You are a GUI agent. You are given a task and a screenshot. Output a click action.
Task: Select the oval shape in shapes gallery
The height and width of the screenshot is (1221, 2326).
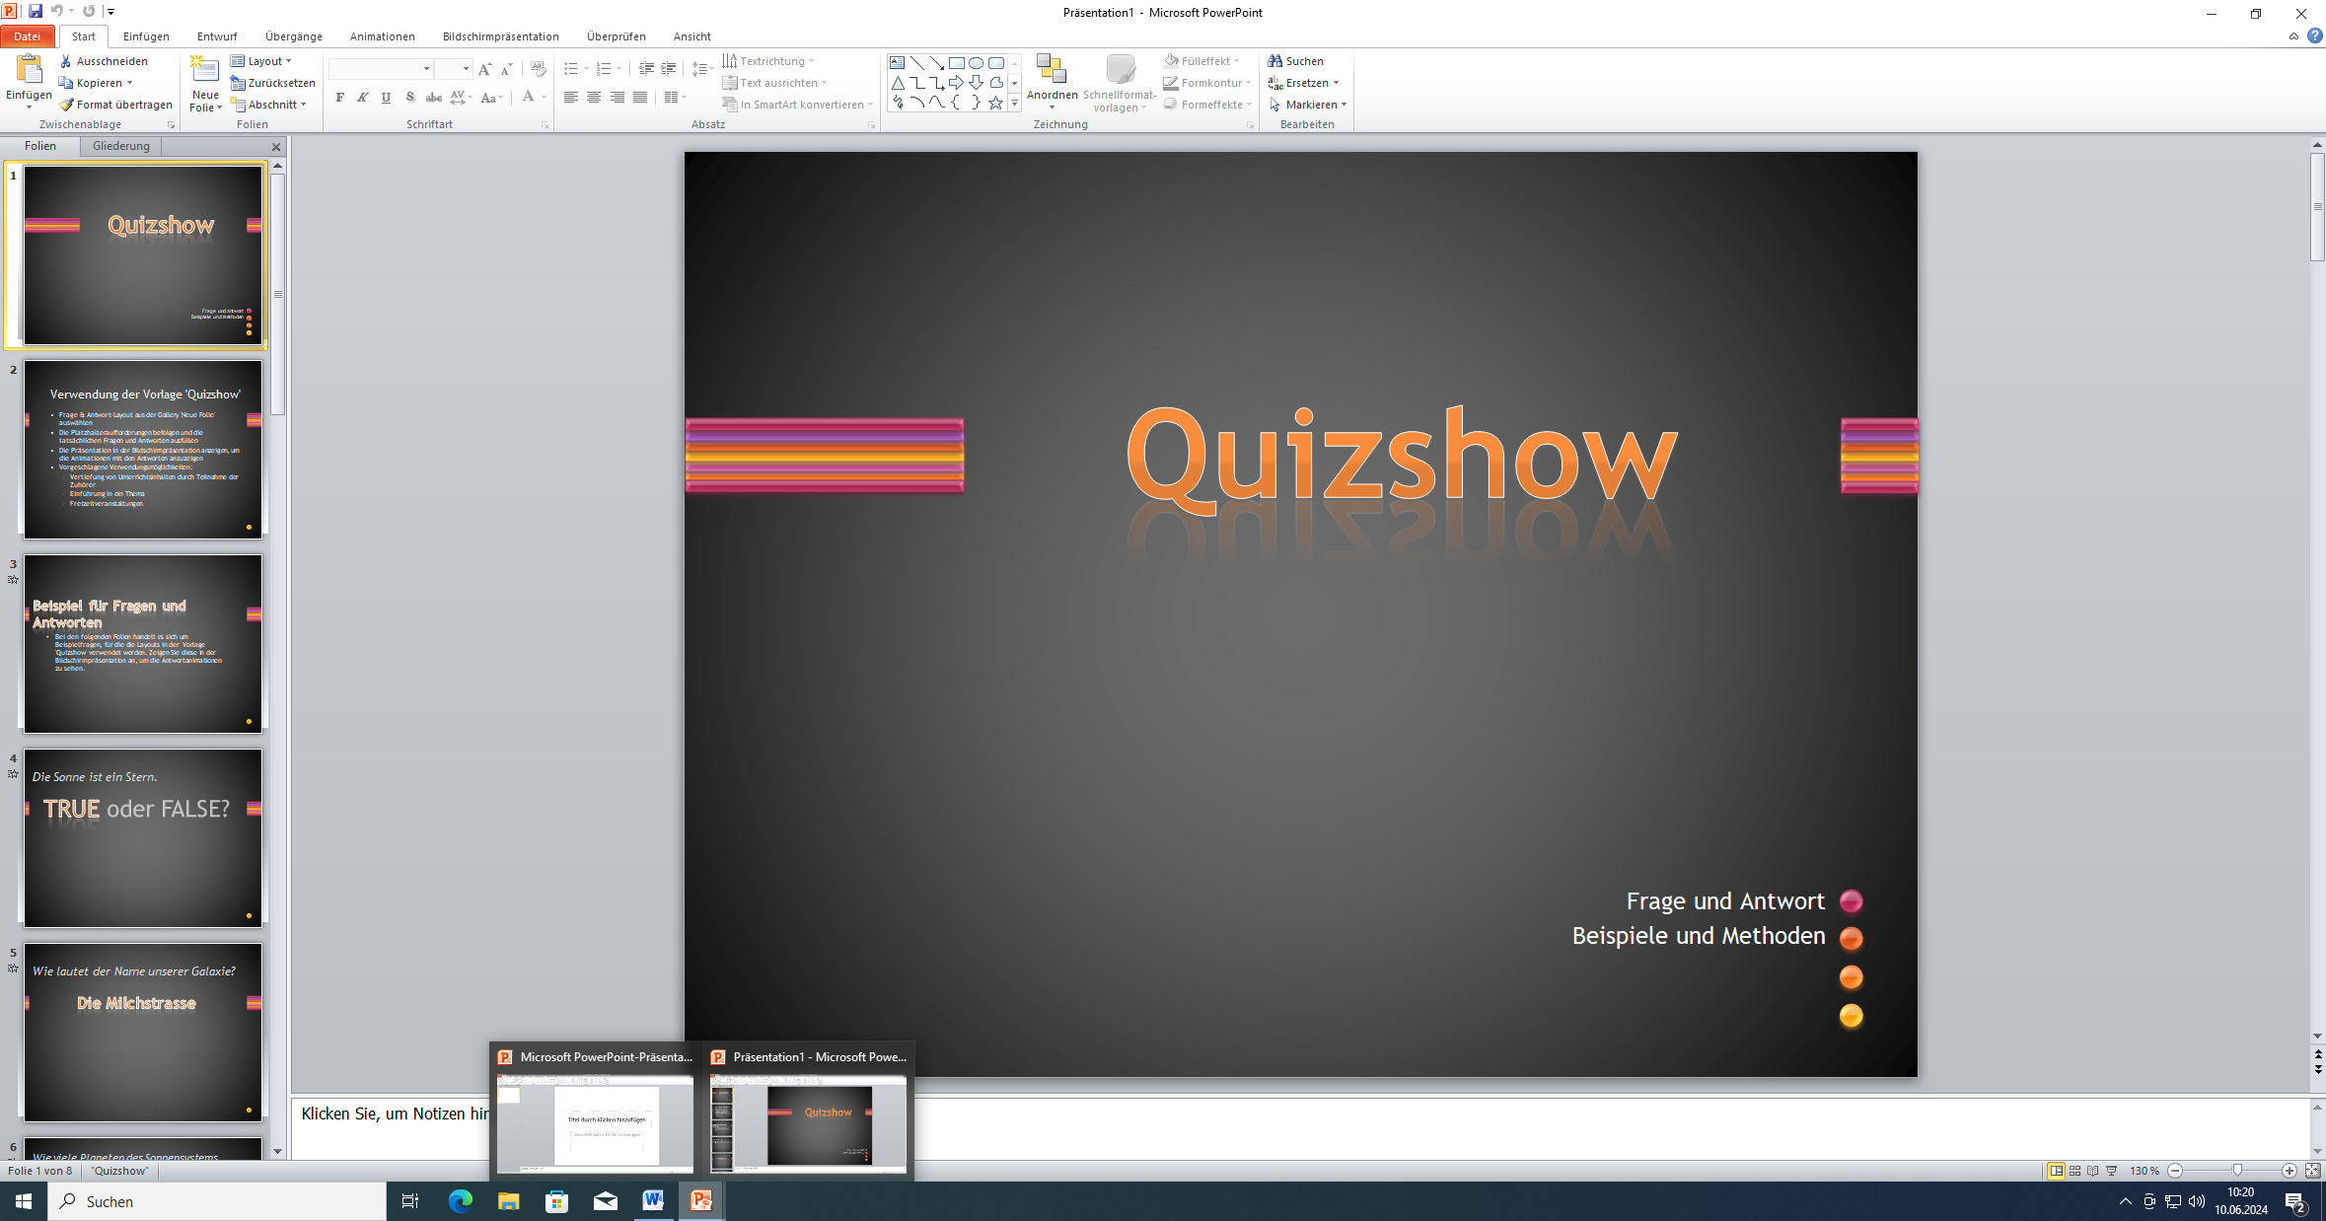pos(976,62)
